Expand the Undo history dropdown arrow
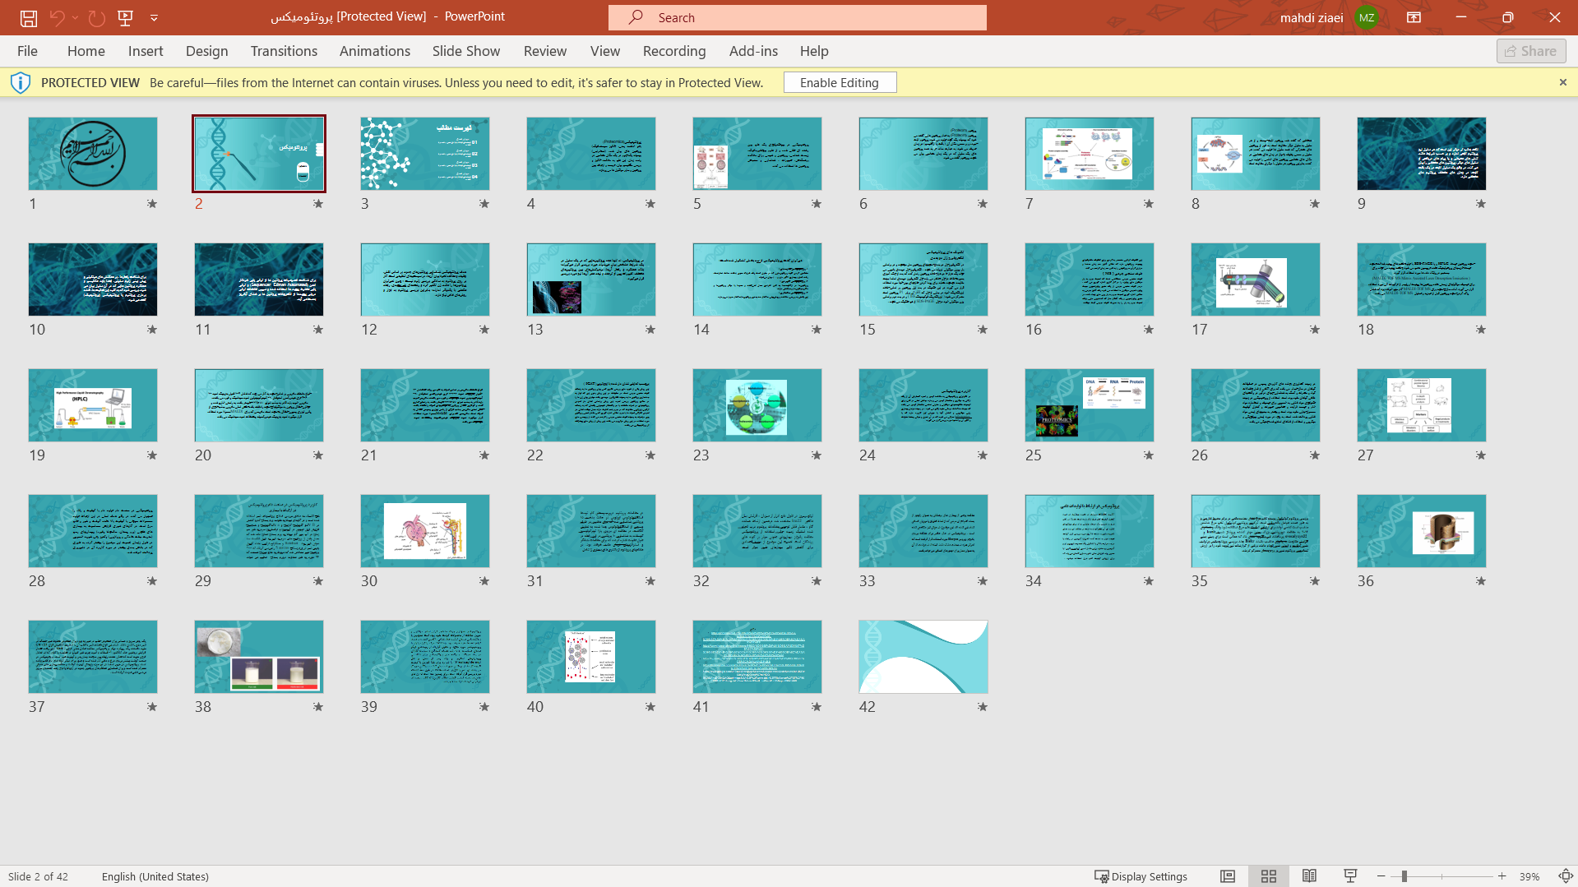1578x887 pixels. pyautogui.click(x=75, y=17)
